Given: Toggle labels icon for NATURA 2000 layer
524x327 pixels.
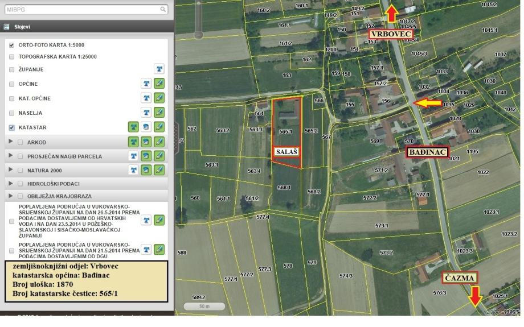Looking at the screenshot, I should 133,170.
